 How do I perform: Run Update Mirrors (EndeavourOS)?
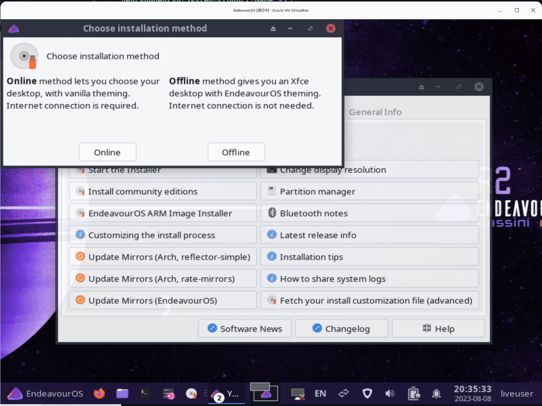click(x=163, y=300)
